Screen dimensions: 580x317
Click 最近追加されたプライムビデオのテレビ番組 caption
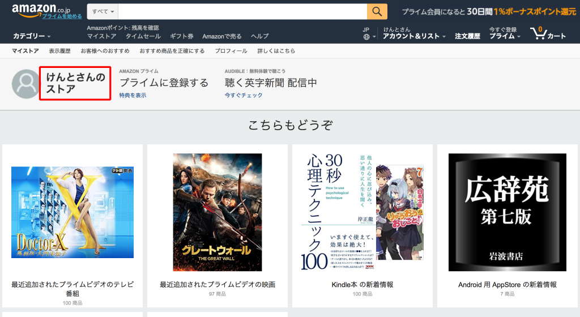point(72,289)
